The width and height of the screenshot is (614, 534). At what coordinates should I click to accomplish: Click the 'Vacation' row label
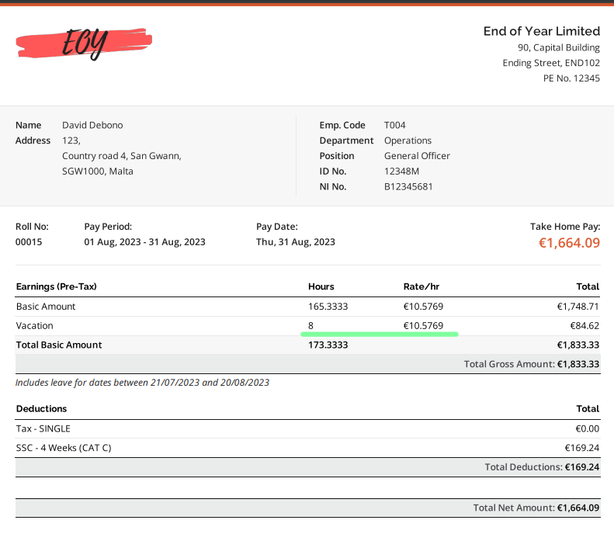(34, 326)
